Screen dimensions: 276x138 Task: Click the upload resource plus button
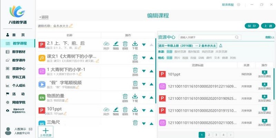click(45, 131)
